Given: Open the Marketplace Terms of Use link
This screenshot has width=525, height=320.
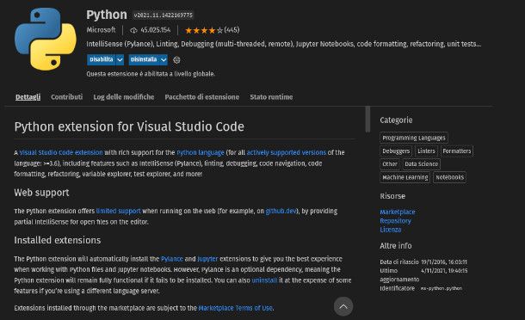Looking at the screenshot, I should (x=235, y=308).
